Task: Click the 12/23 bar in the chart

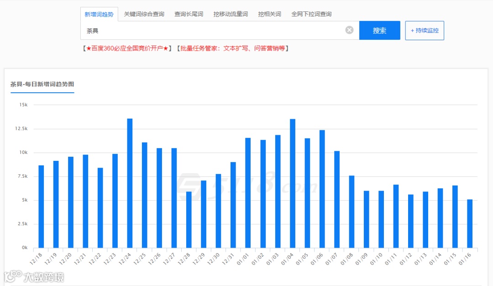Action: [x=115, y=201]
